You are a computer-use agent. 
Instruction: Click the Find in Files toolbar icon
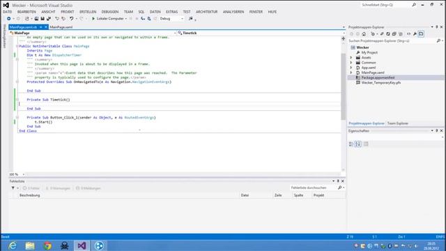click(190, 19)
